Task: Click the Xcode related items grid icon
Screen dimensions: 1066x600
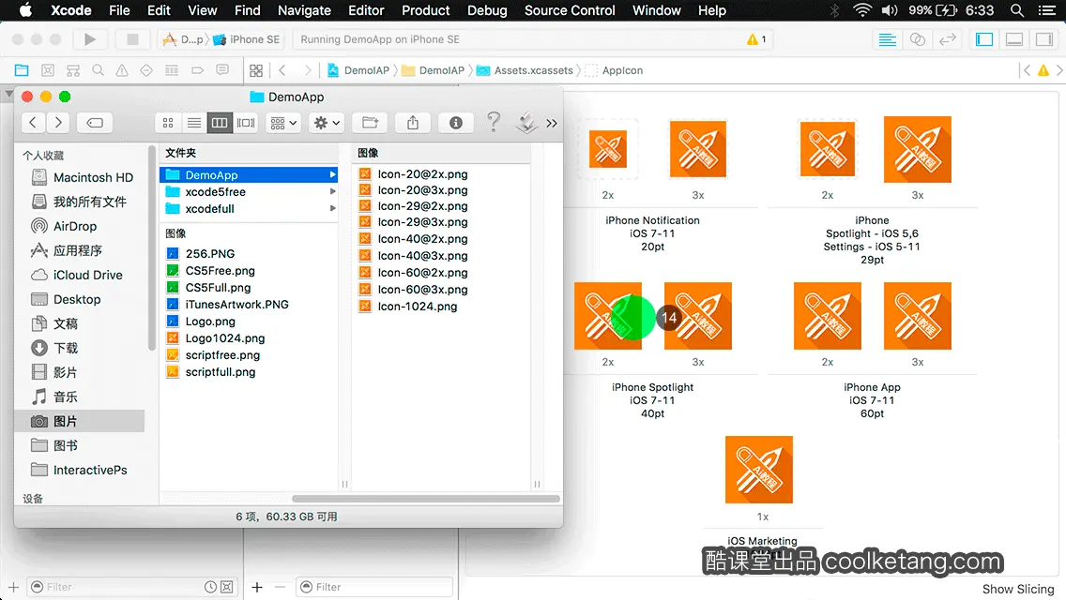Action: tap(256, 70)
